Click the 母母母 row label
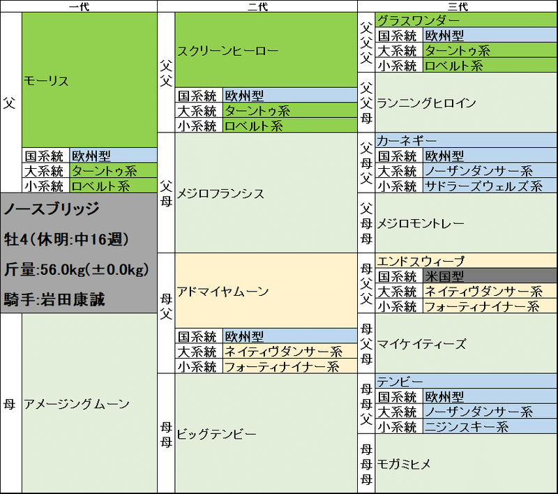This screenshot has width=558, height=494. click(366, 464)
